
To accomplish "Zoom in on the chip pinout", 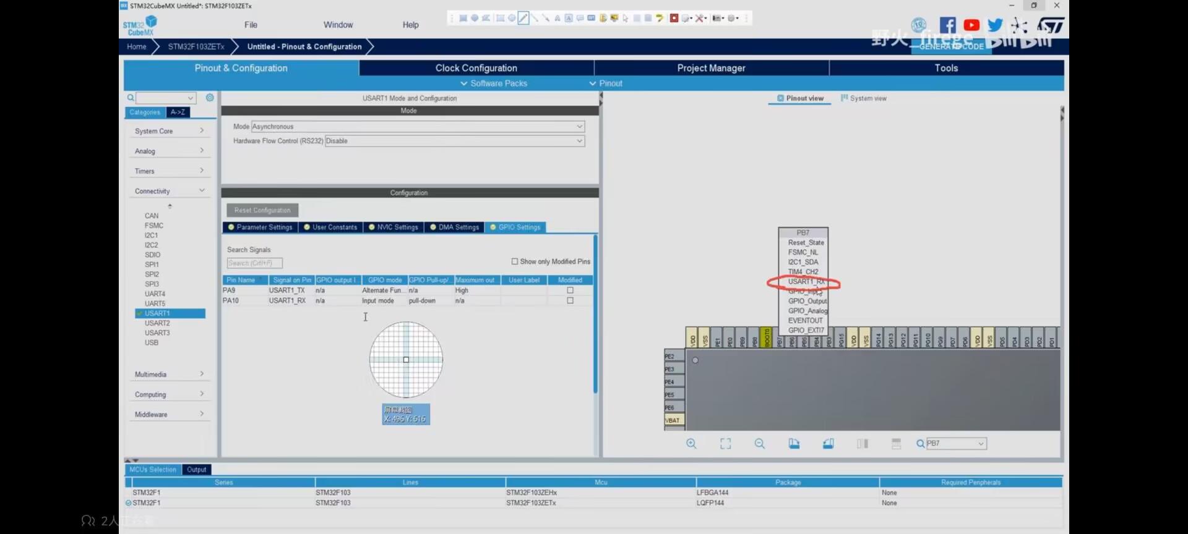I will 691,444.
